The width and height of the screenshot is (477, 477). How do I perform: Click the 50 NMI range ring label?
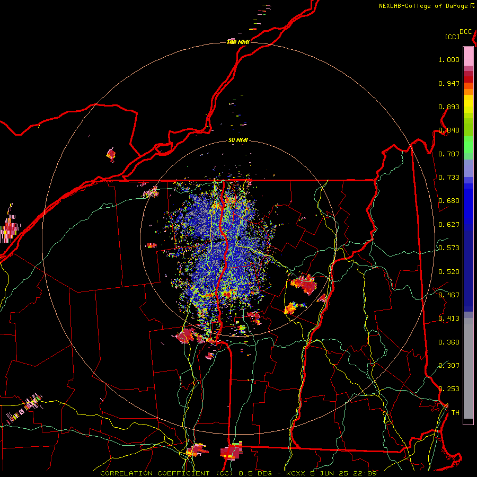click(x=238, y=140)
